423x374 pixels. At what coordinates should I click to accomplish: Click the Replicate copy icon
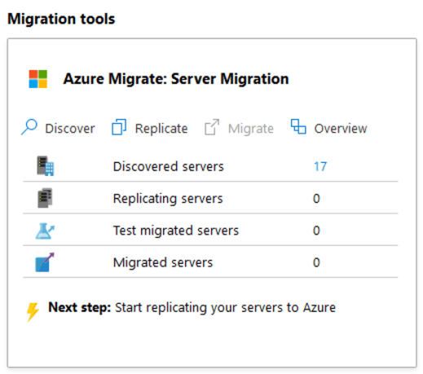pos(119,127)
